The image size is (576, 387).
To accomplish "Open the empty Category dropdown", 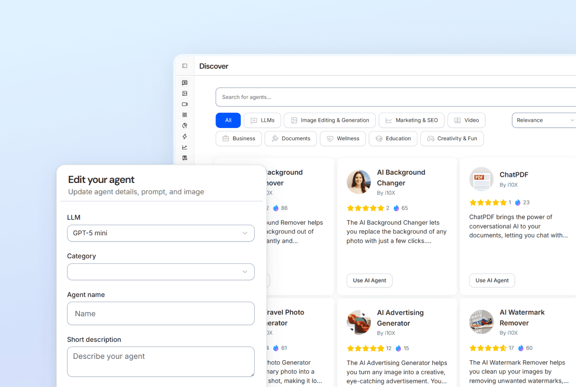I will (x=161, y=272).
